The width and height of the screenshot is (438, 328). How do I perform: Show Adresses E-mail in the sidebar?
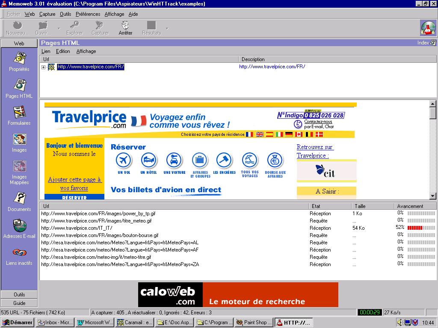pyautogui.click(x=19, y=229)
